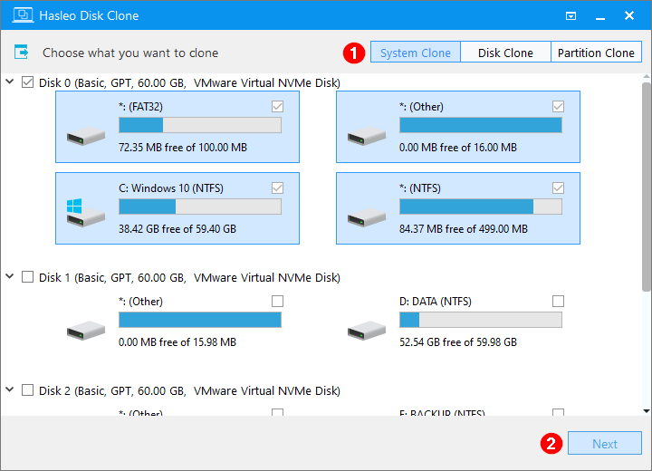Click the 15.98 MB Other partition drive icon
652x471 pixels.
[86, 331]
